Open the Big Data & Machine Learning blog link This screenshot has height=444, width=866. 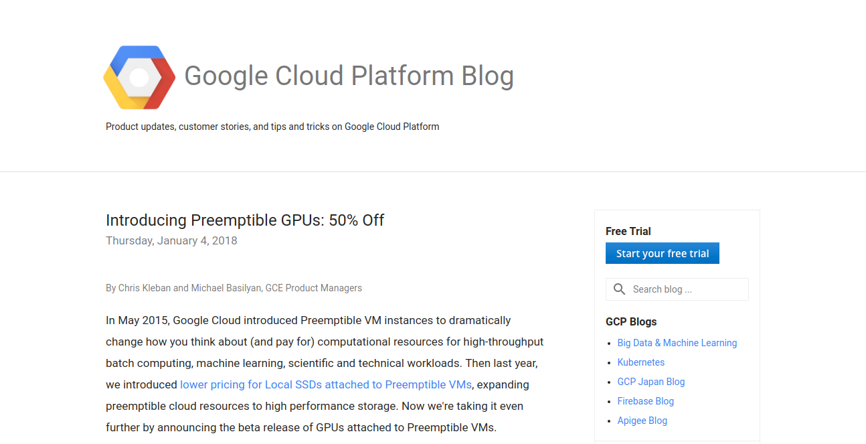click(677, 343)
